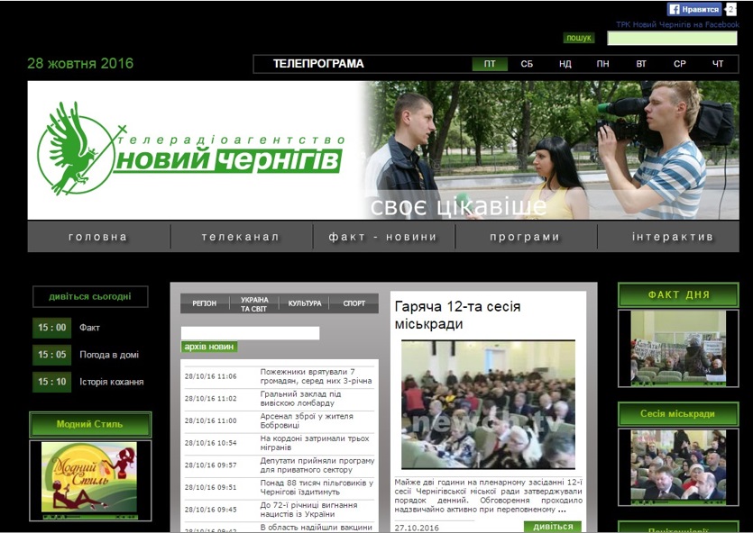Select the ПН day tab in TV schedule
Screen dimensions: 753x533
[x=602, y=64]
